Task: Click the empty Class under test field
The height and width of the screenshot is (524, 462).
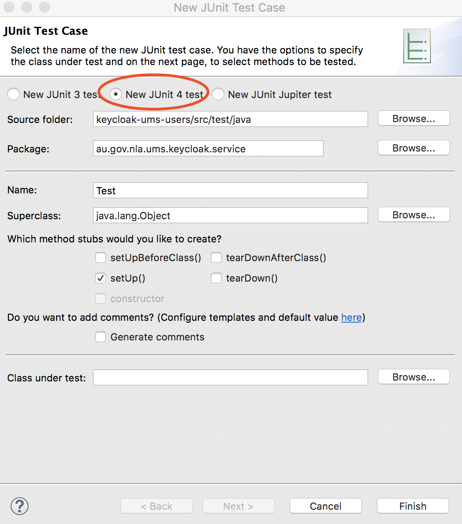Action: (230, 377)
